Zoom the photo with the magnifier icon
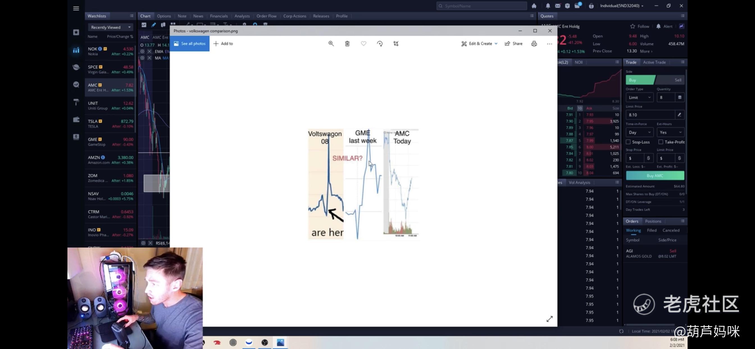Screen dimensions: 755x349 click(331, 43)
